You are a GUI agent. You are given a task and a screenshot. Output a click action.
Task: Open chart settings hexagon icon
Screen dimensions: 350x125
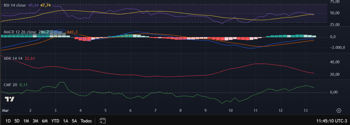pyautogui.click(x=339, y=111)
